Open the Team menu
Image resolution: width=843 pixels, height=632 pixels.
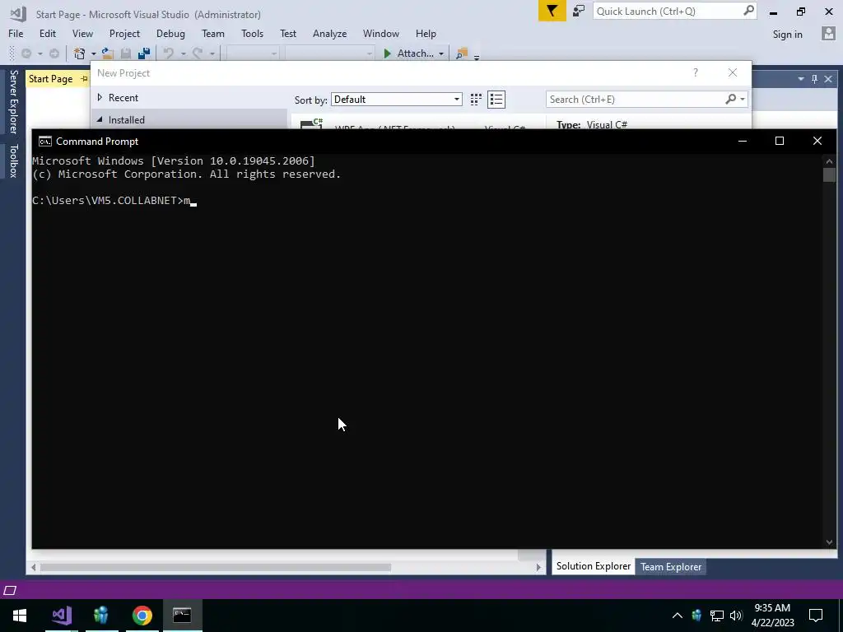click(x=213, y=33)
